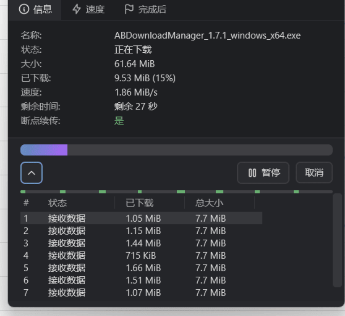Click the parts list vertical scrollbar

[x=337, y=241]
